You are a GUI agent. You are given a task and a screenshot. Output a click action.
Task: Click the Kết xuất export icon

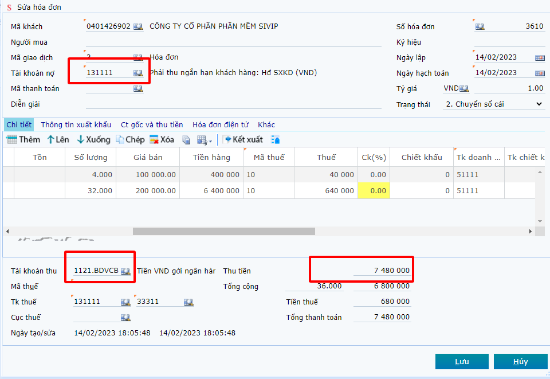pos(227,139)
